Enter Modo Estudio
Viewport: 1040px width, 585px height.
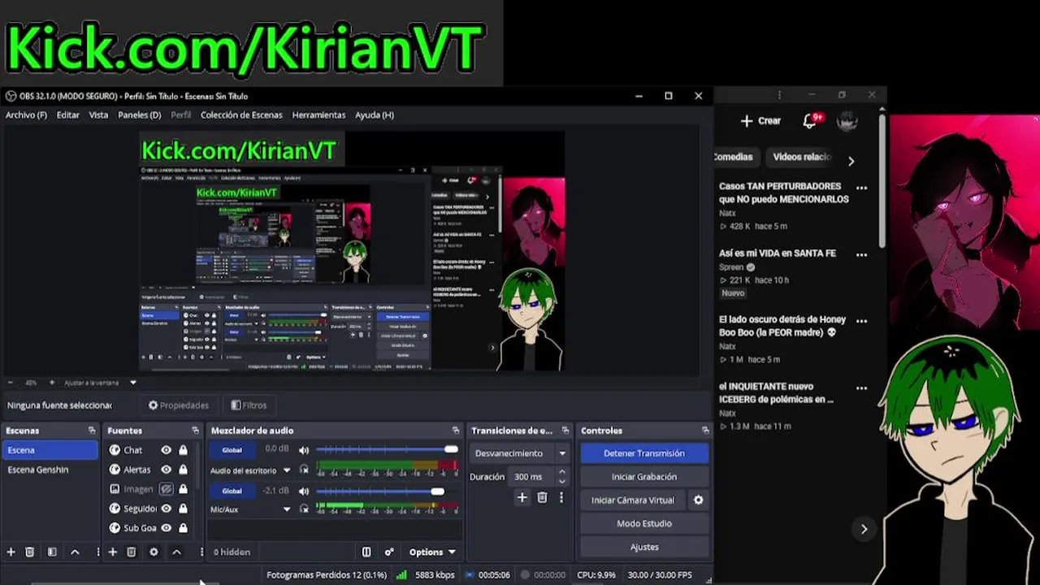644,524
